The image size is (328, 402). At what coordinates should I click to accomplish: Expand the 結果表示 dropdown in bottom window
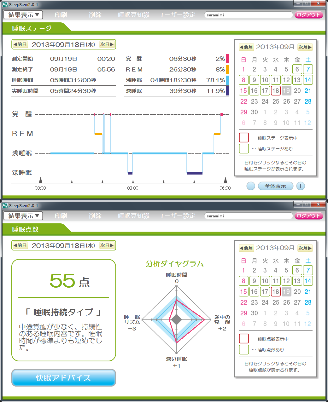(x=23, y=216)
